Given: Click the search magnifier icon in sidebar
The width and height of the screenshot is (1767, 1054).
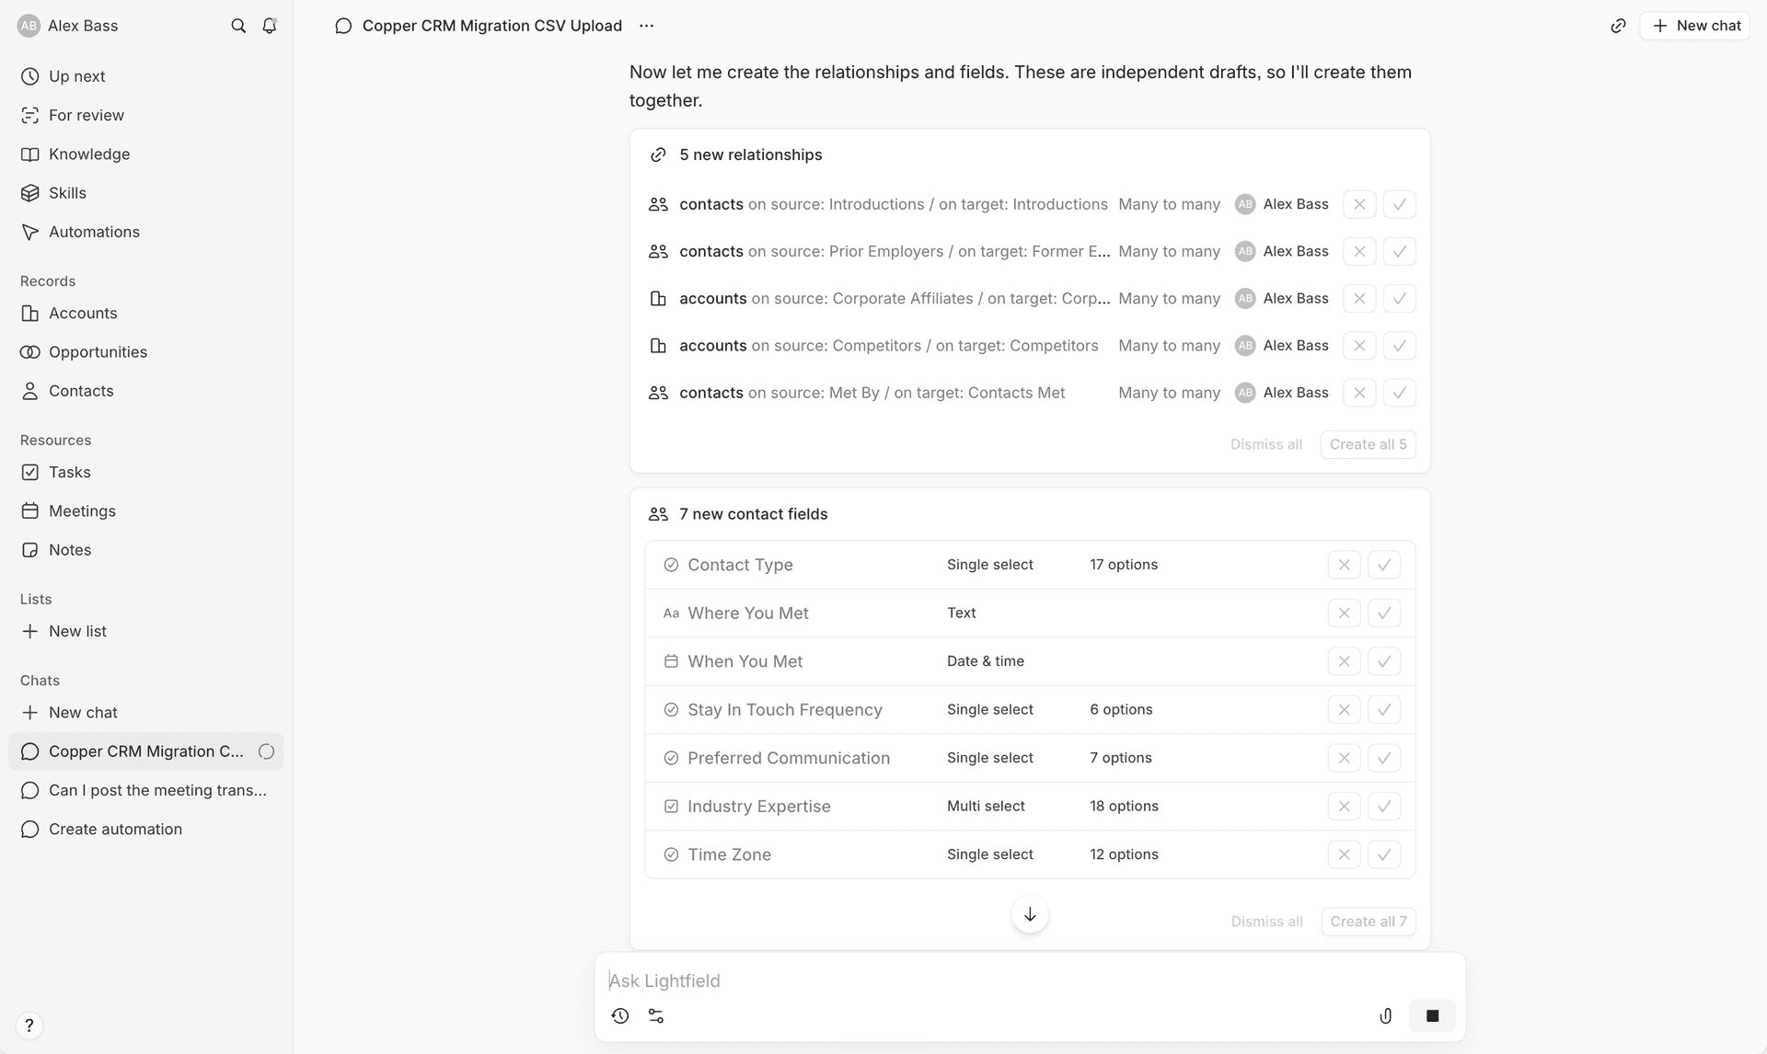Looking at the screenshot, I should [238, 26].
